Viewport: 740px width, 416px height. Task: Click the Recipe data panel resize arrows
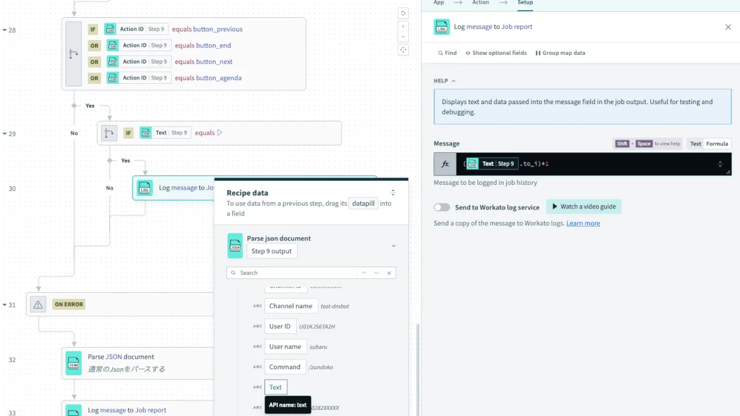coord(393,193)
